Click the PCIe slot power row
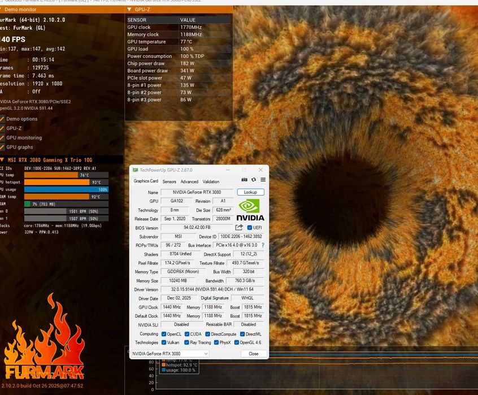This screenshot has height=395, width=478. pyautogui.click(x=179, y=78)
